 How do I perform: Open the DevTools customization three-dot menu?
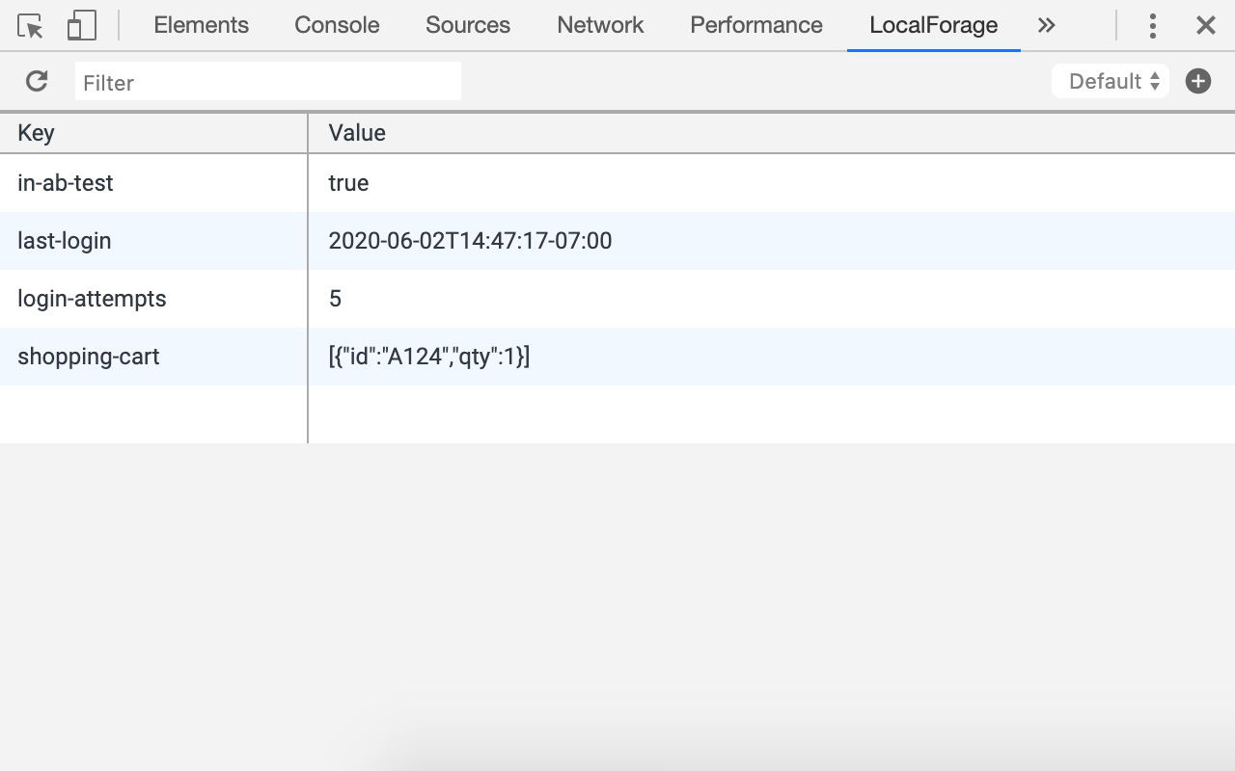tap(1152, 25)
